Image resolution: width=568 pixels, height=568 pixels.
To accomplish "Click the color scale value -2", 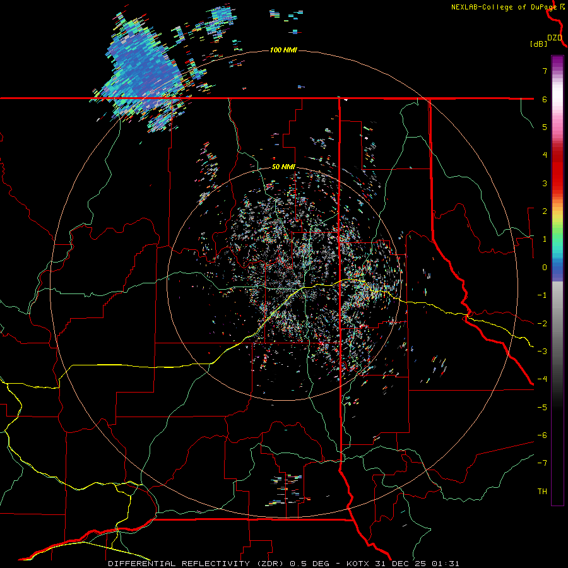I will click(x=542, y=324).
